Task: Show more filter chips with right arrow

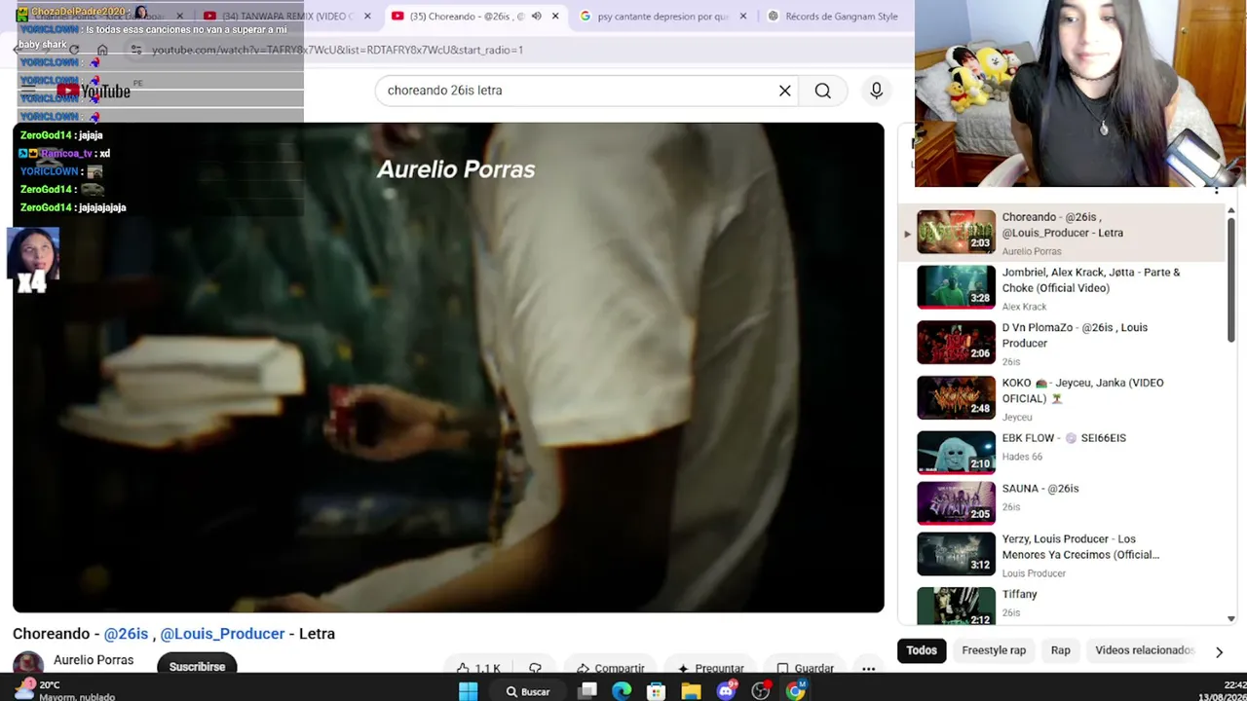Action: pos(1219,651)
